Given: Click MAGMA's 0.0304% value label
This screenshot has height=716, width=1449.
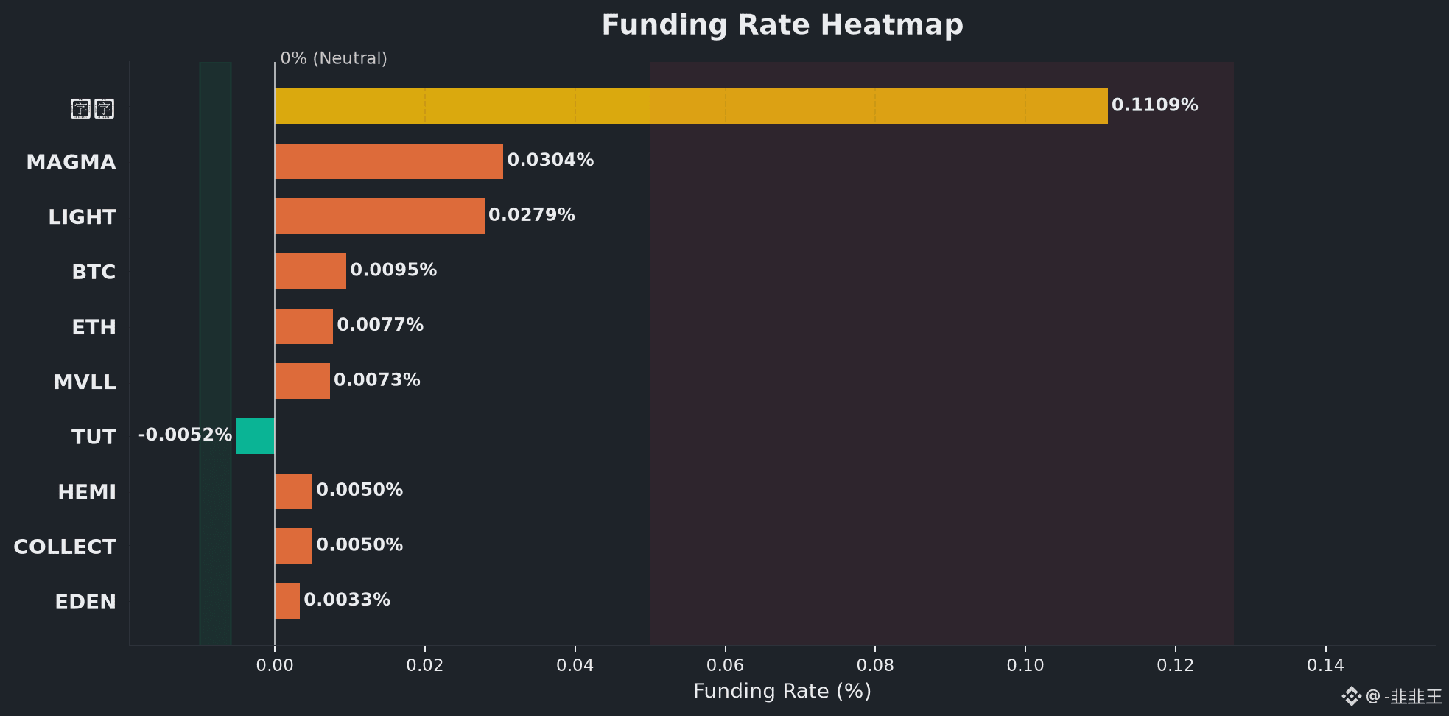Looking at the screenshot, I should [x=550, y=160].
